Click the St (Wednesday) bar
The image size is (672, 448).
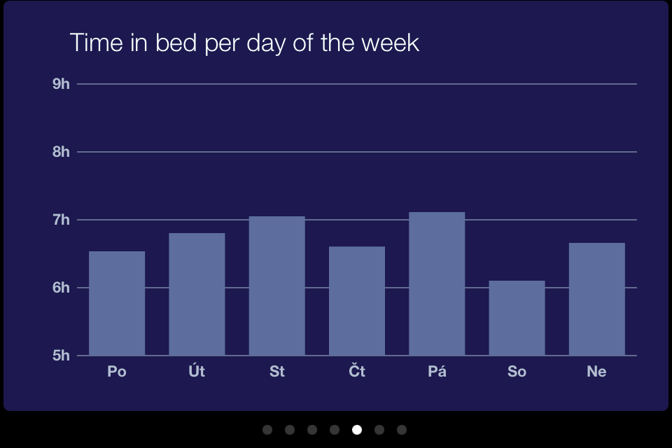277,286
